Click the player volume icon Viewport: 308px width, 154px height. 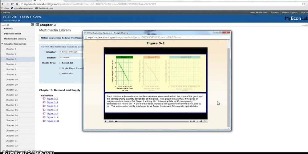pyautogui.click(x=198, y=121)
